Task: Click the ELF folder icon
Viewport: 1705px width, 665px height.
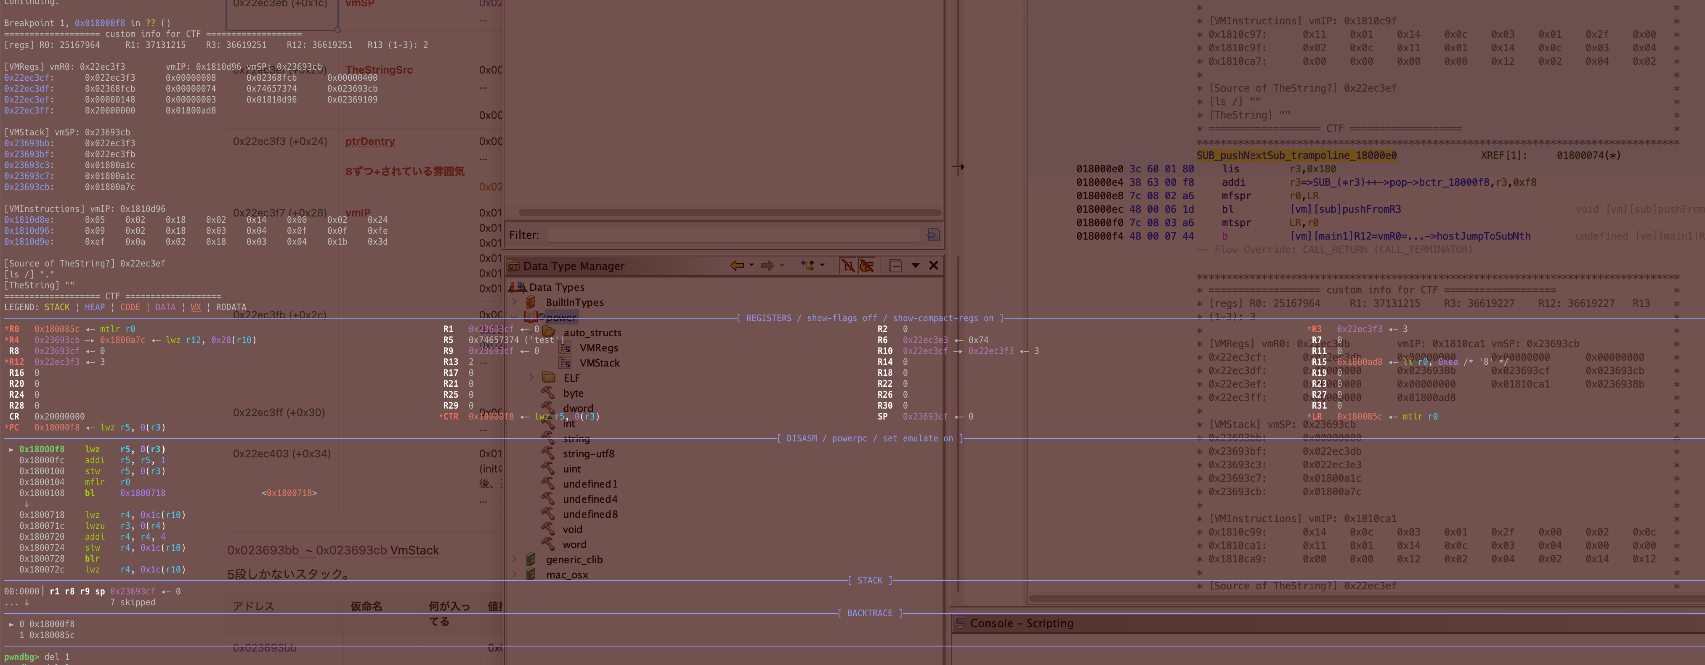Action: pyautogui.click(x=549, y=377)
